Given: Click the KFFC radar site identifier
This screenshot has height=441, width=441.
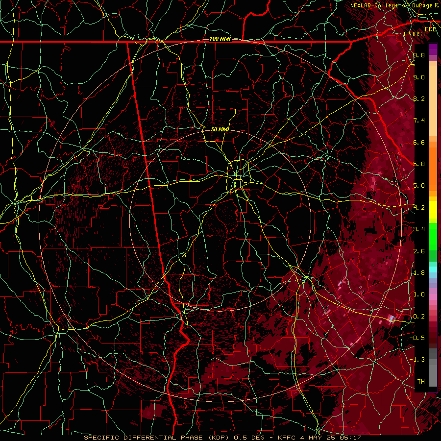Looking at the screenshot, I should point(286,438).
